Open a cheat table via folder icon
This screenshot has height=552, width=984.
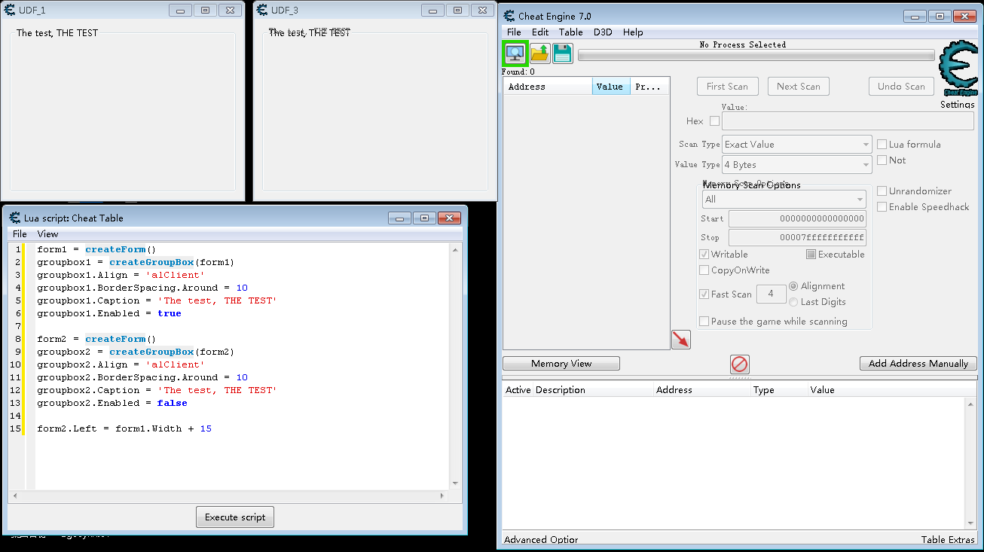click(539, 53)
